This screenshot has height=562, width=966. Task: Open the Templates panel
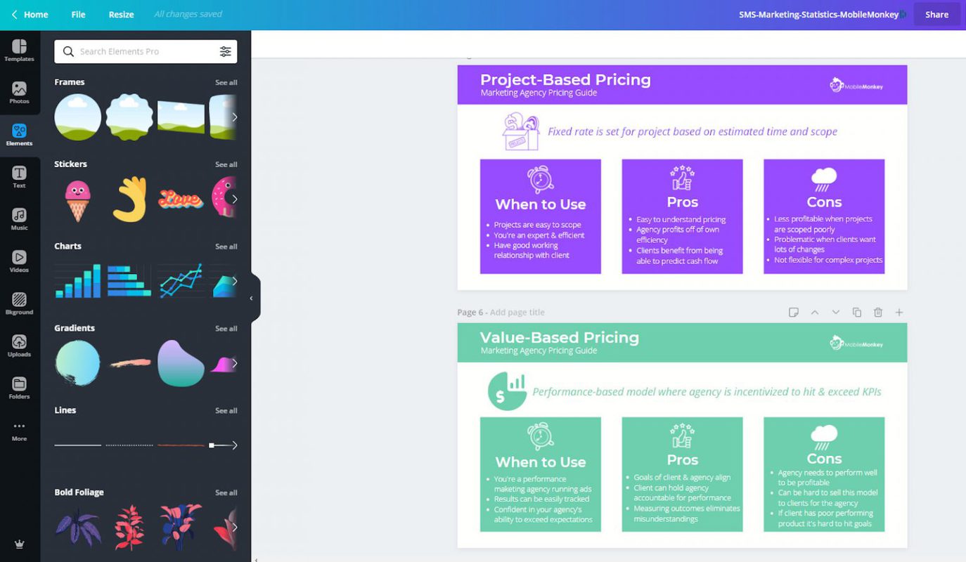point(19,49)
